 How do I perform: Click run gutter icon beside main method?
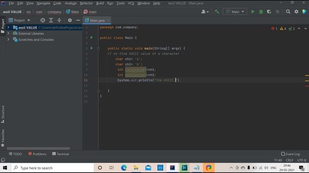(x=91, y=48)
